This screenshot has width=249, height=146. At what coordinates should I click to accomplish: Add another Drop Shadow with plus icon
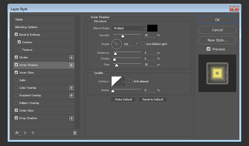point(72,118)
